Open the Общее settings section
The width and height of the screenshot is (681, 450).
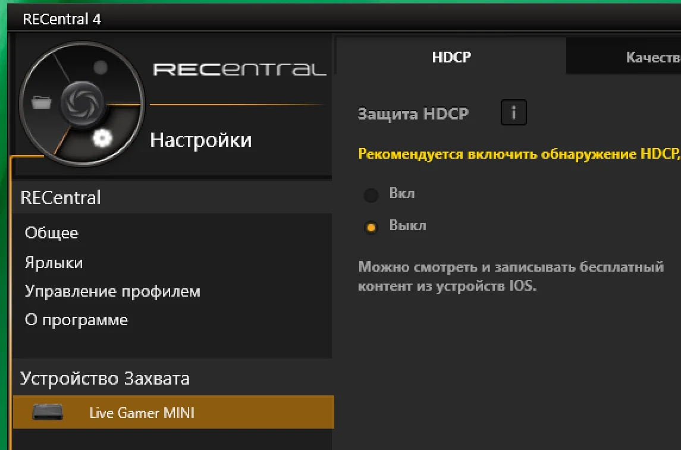point(52,233)
